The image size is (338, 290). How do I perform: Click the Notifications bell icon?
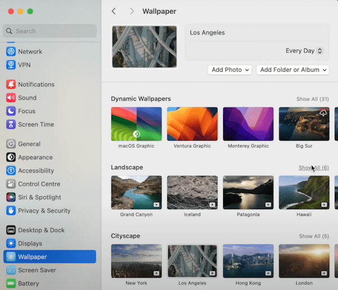[11, 84]
